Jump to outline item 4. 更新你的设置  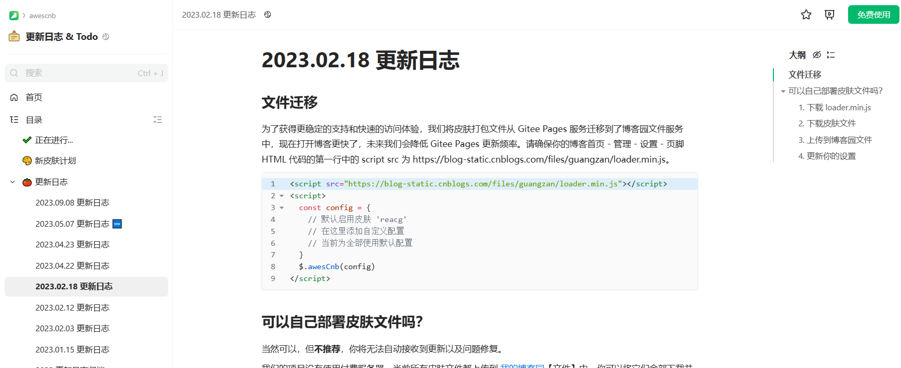[827, 156]
